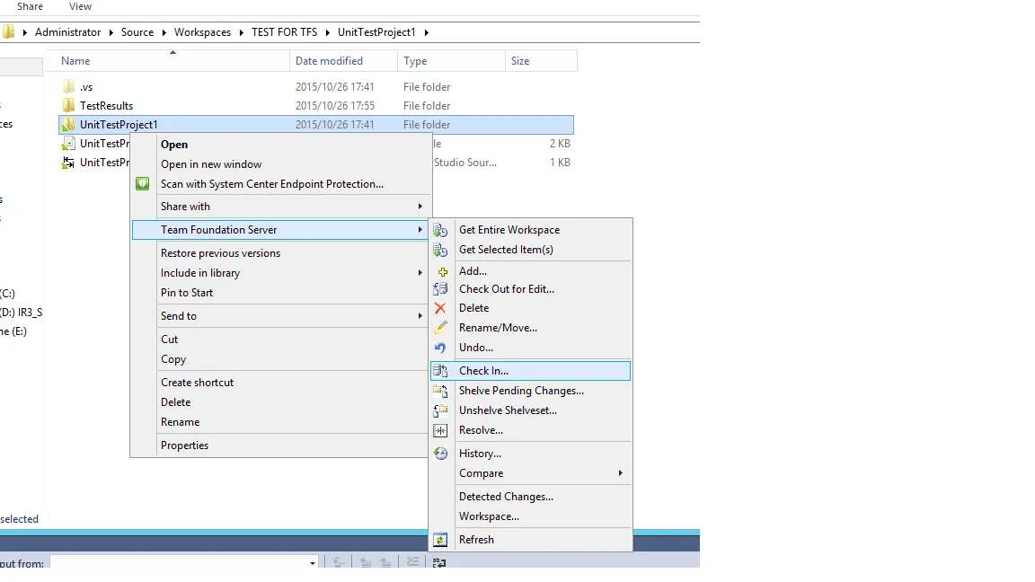This screenshot has width=1035, height=582.
Task: Click the Check In icon
Action: pos(440,371)
